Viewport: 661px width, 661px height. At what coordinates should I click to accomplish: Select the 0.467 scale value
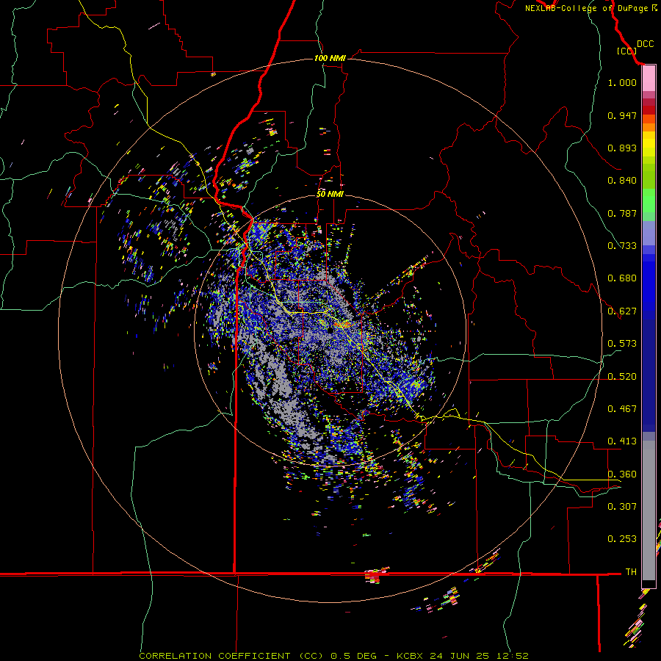(x=622, y=409)
